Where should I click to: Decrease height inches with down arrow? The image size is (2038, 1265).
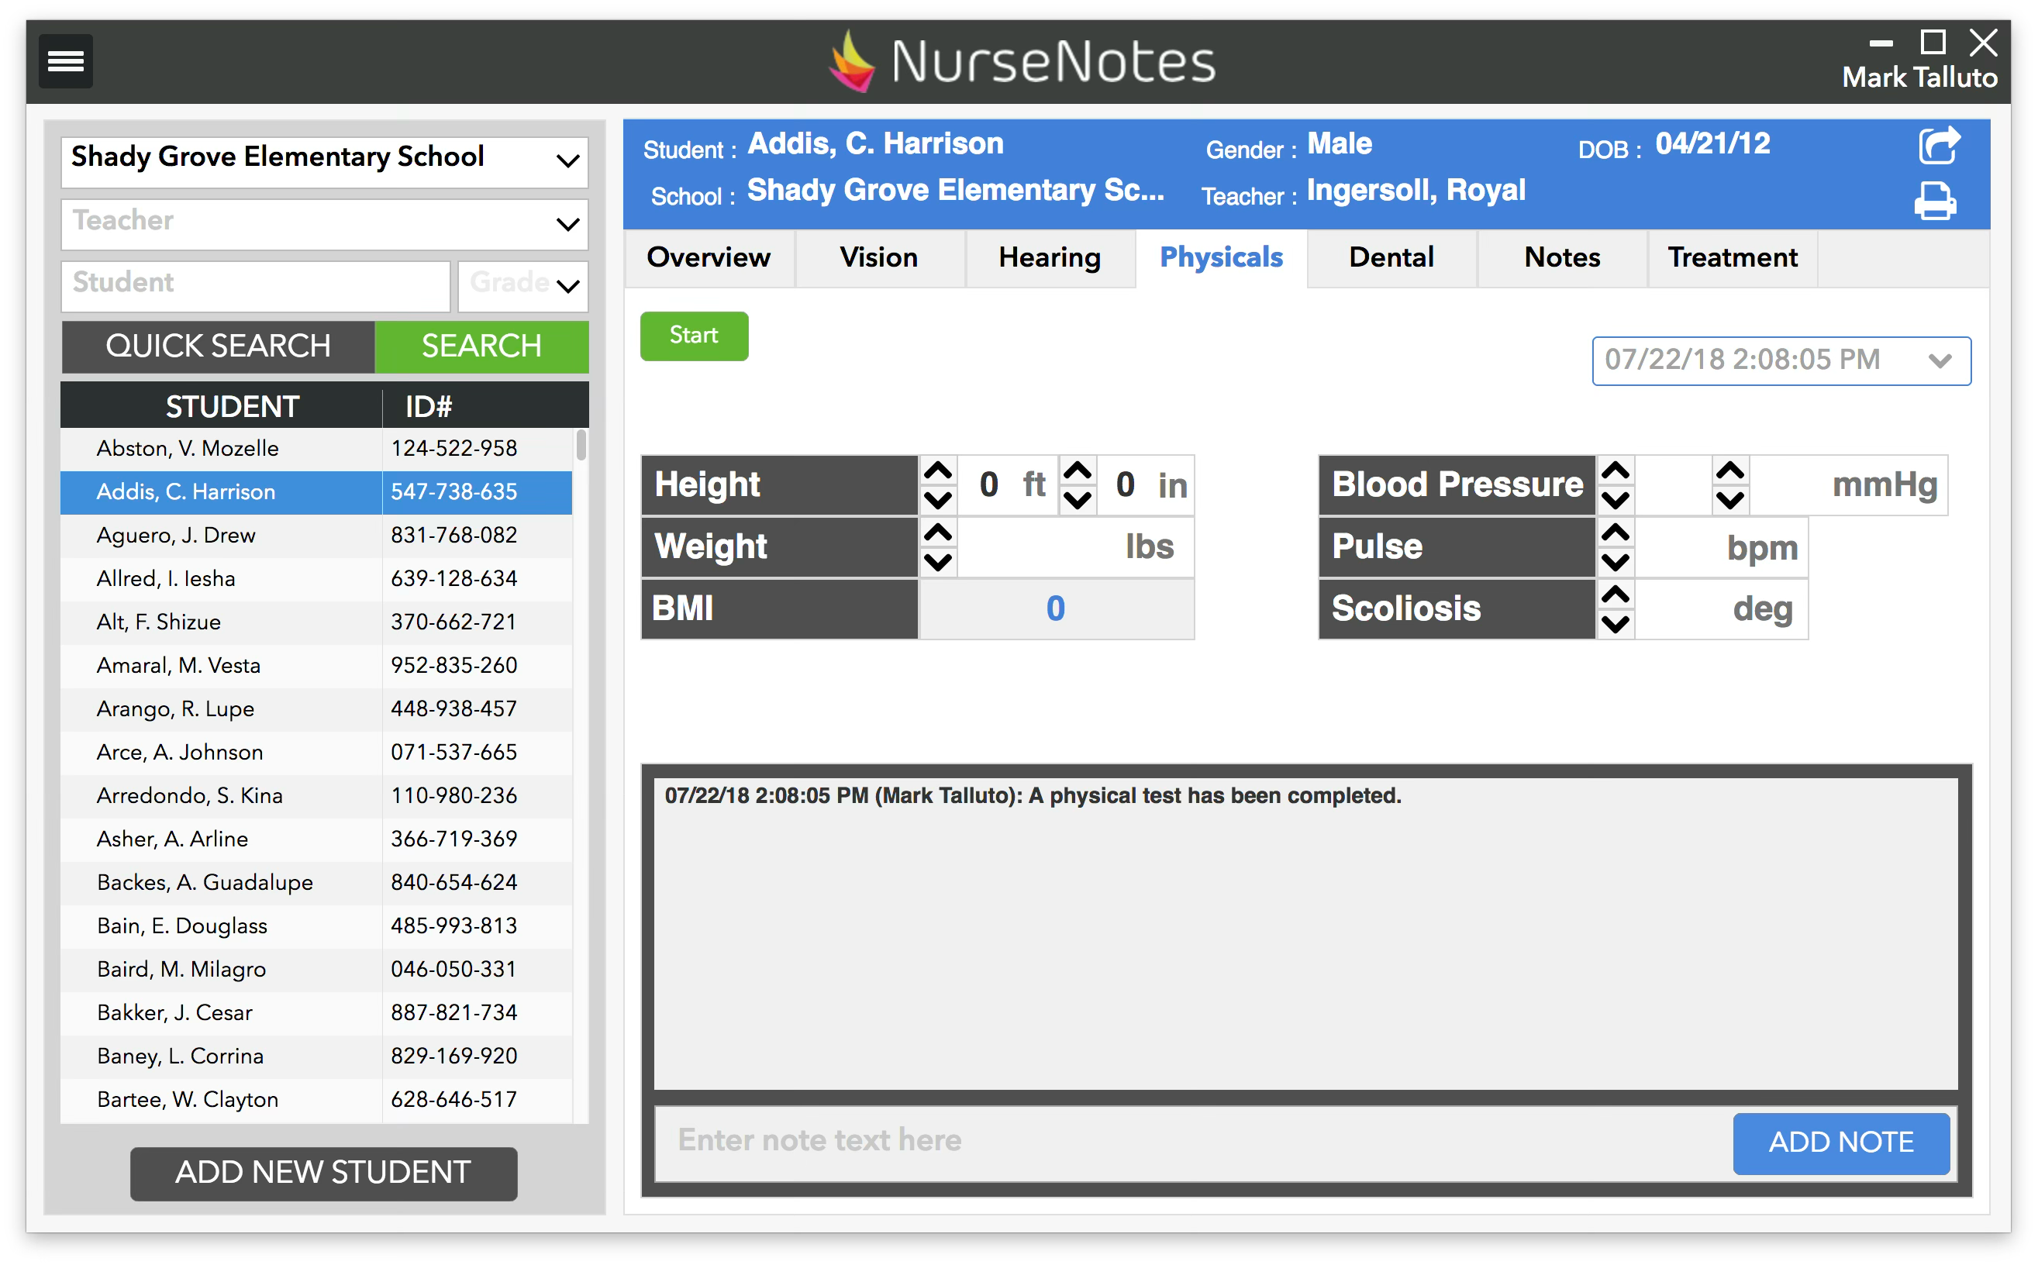1078,500
